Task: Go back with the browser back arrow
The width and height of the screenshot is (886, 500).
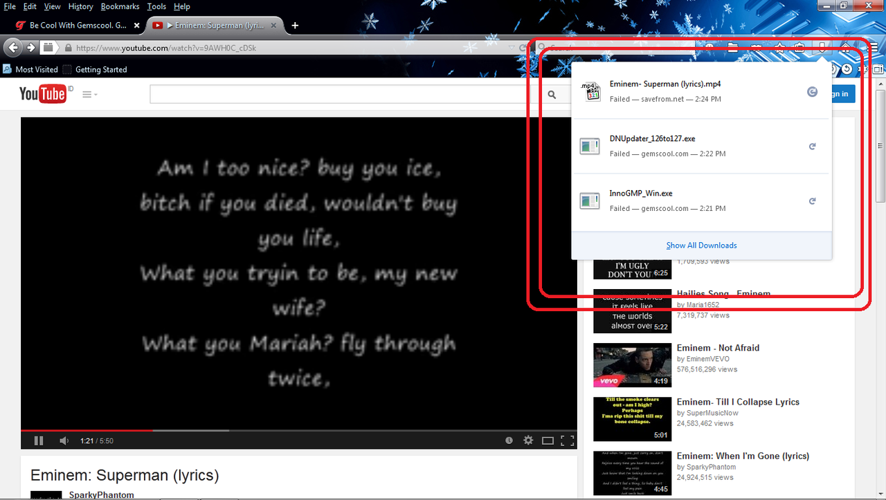Action: point(13,48)
